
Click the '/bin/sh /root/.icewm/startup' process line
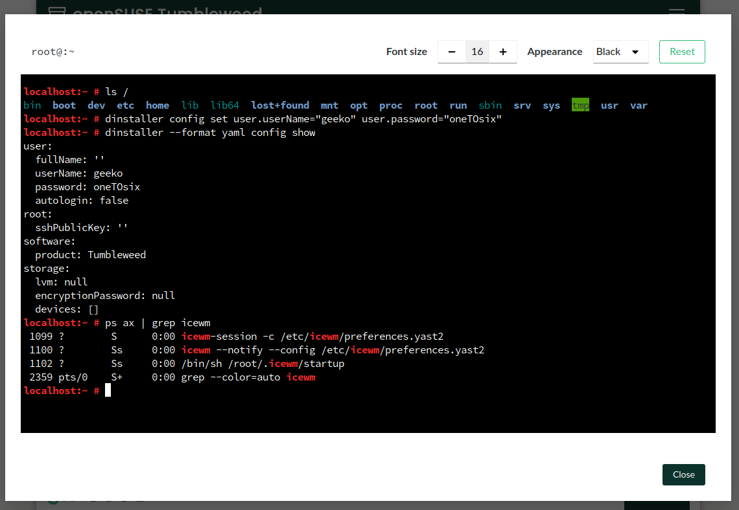pos(263,364)
